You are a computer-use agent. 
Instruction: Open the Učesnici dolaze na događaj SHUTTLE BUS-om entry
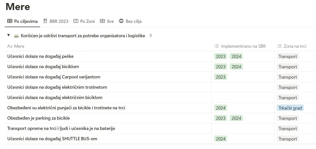point(52,139)
